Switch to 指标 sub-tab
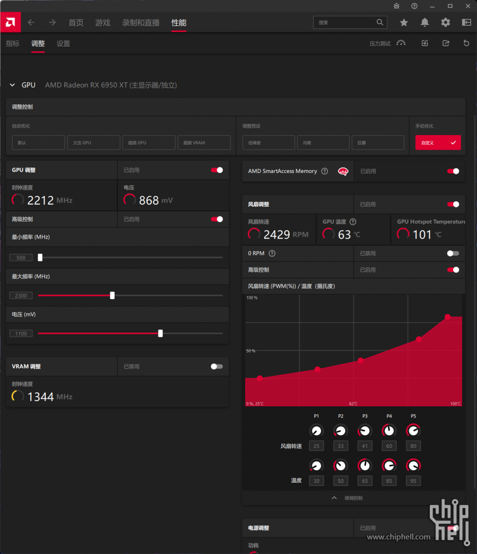Viewport: 477px width, 554px height. 13,43
